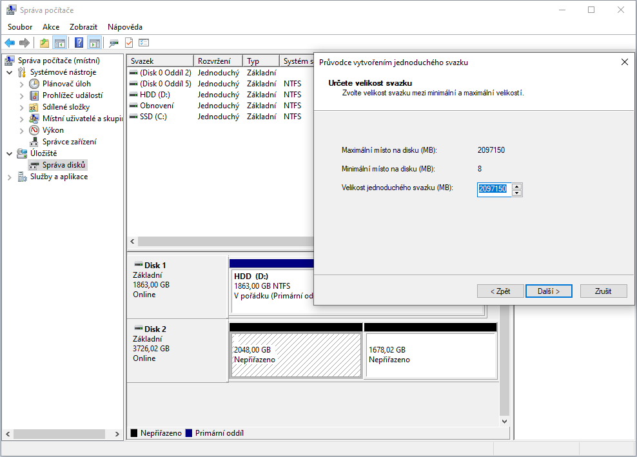
Task: Click the Plánovač úloh clock icon
Action: (x=35, y=84)
